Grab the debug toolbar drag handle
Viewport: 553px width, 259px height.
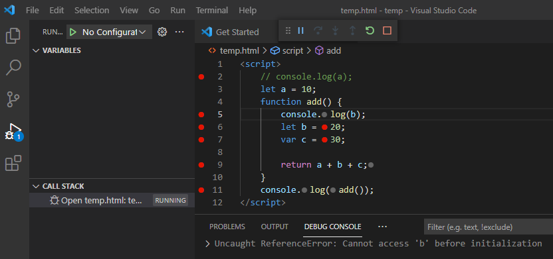(288, 30)
